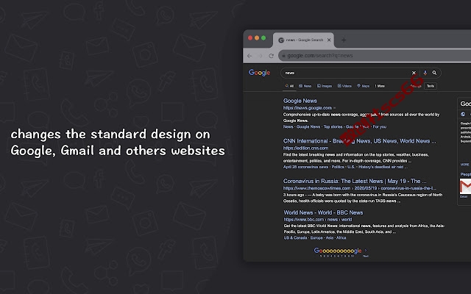The width and height of the screenshot is (471, 294).
Task: Click the browser forward arrow
Action: coord(261,56)
